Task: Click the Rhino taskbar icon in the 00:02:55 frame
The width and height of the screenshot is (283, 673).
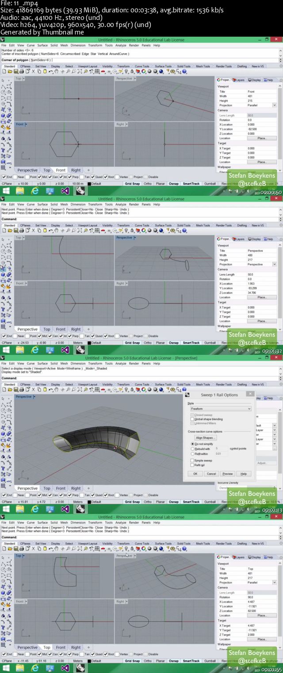Action: (x=80, y=668)
